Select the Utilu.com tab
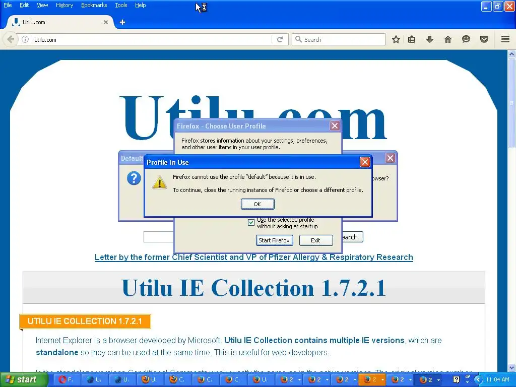Screen dimensions: 516x387 pos(60,22)
